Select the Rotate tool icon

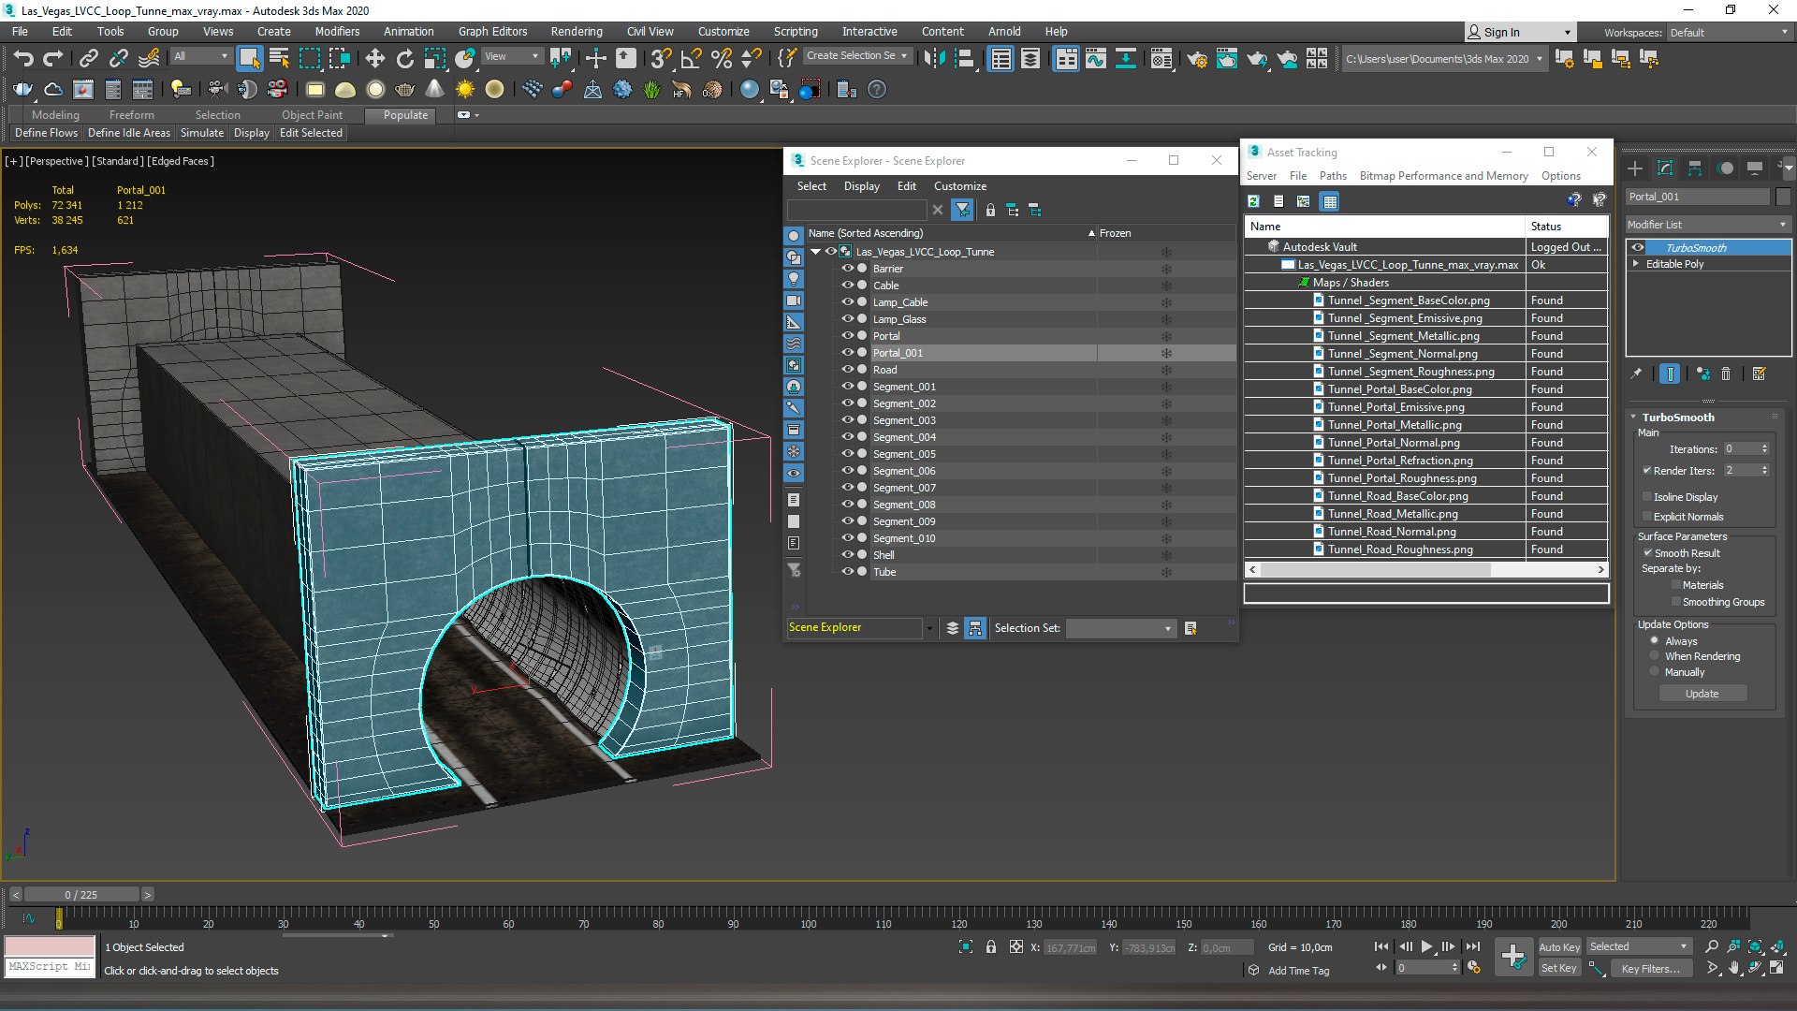[x=404, y=59]
